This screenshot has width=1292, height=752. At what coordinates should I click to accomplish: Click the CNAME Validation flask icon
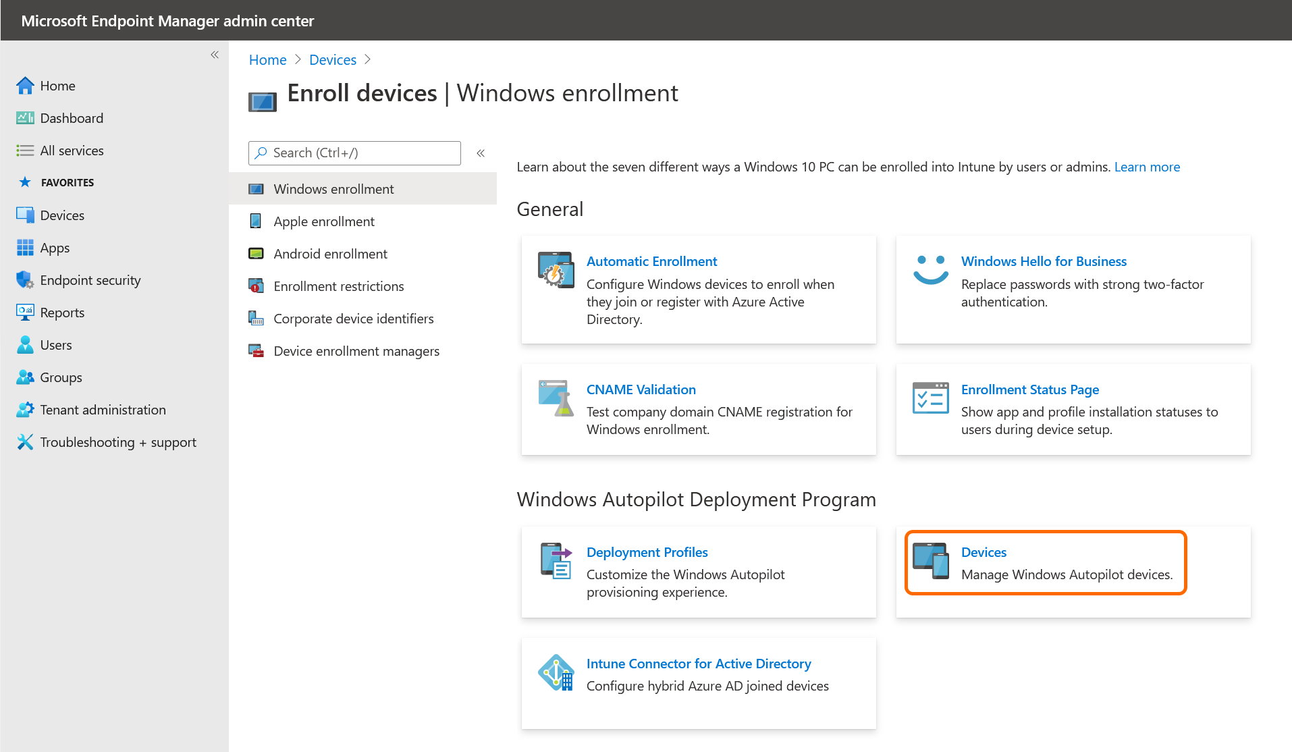point(556,398)
